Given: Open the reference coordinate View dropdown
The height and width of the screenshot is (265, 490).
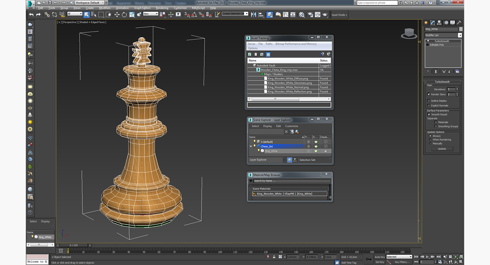Looking at the screenshot, I should [x=151, y=14].
